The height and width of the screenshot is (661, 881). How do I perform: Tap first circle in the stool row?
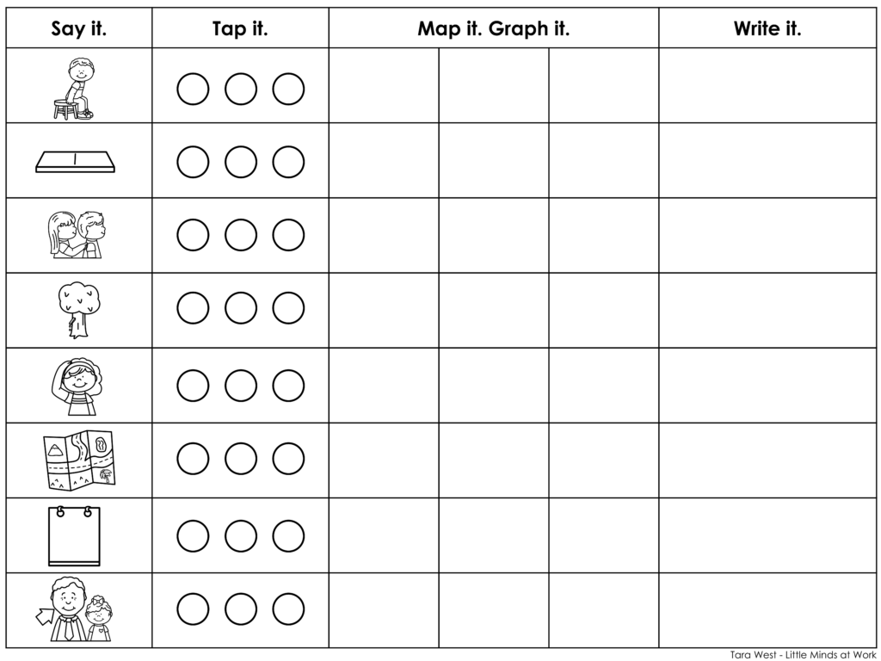point(193,88)
